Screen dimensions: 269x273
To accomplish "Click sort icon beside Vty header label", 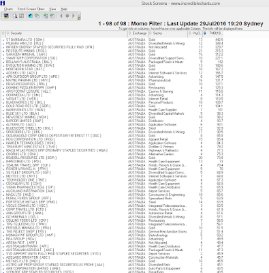I will (190, 33).
